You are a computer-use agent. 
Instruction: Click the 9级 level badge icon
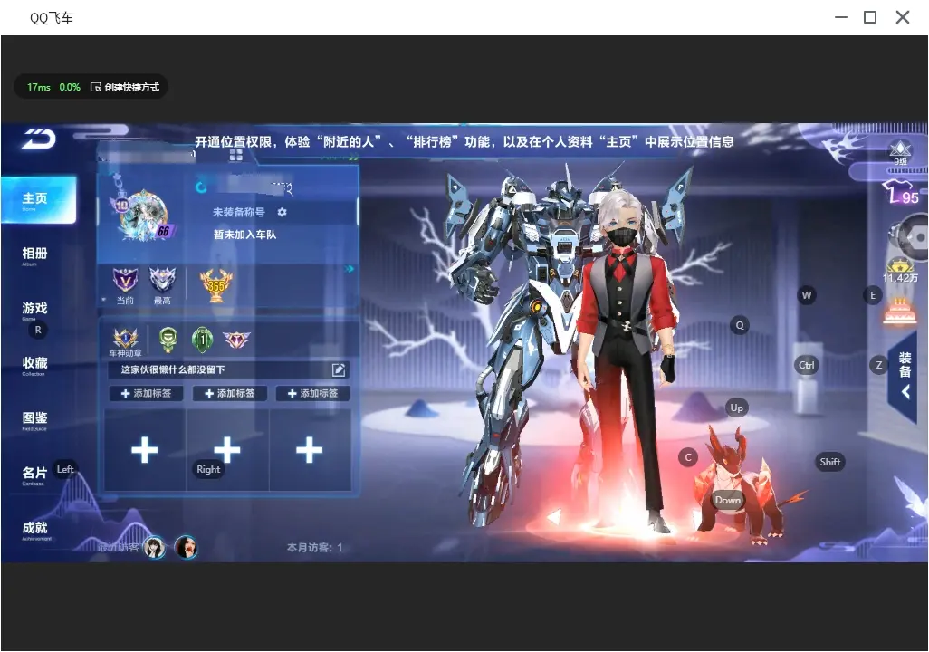(900, 152)
